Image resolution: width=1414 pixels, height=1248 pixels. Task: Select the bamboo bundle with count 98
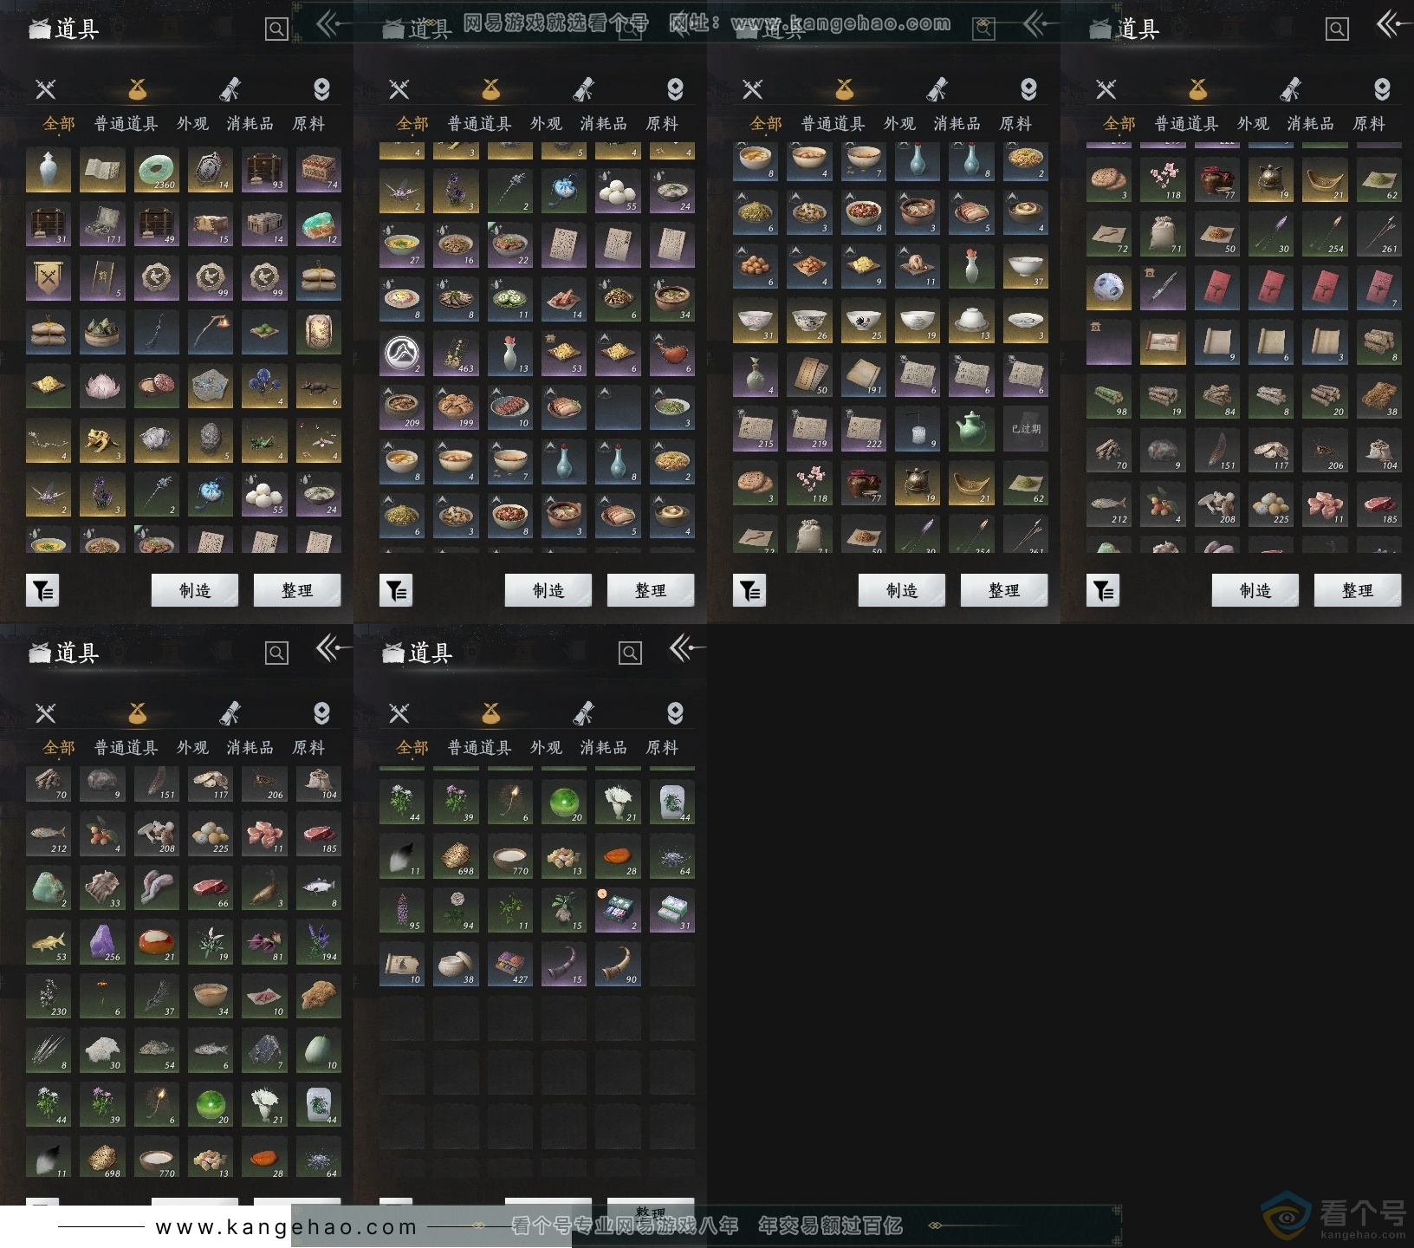(x=1109, y=396)
